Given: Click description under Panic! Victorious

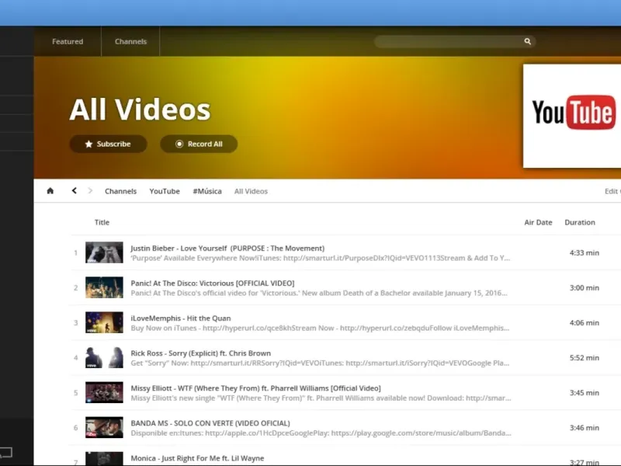Looking at the screenshot, I should point(319,293).
